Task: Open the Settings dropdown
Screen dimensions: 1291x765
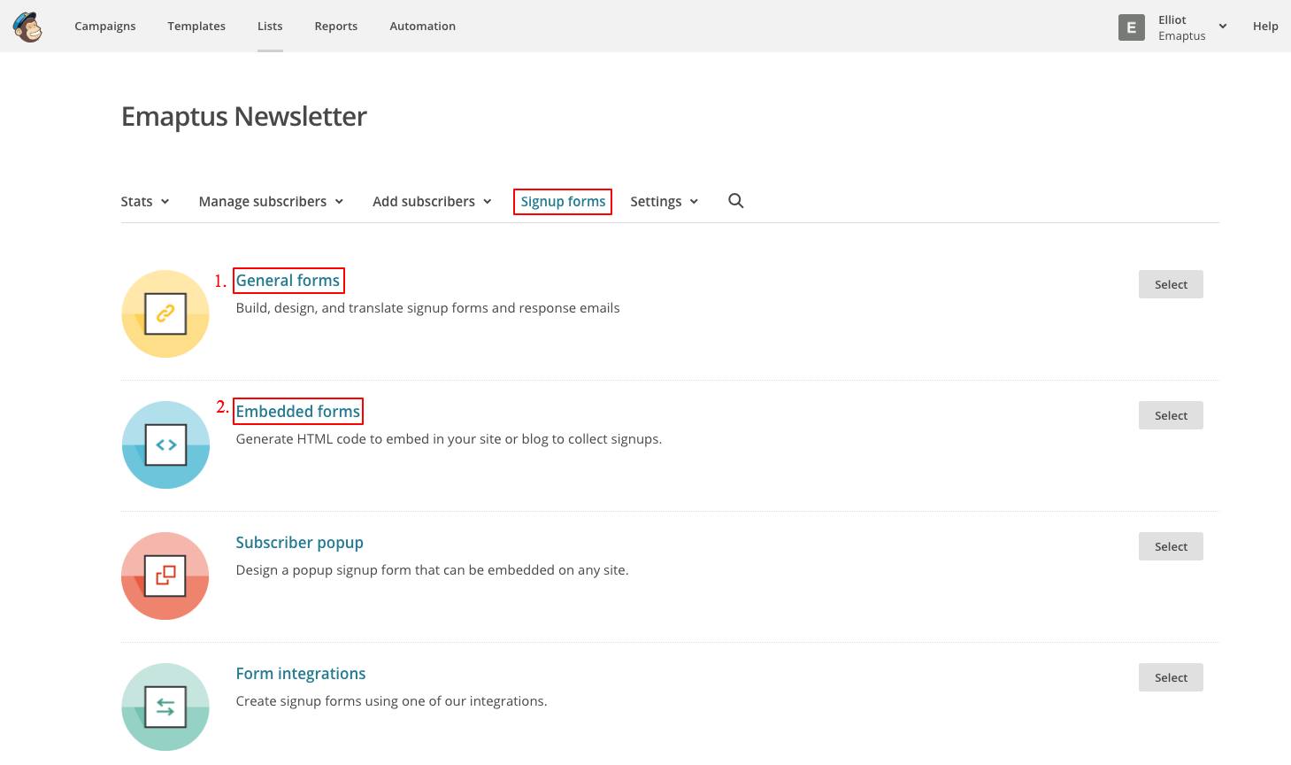Action: coord(664,202)
